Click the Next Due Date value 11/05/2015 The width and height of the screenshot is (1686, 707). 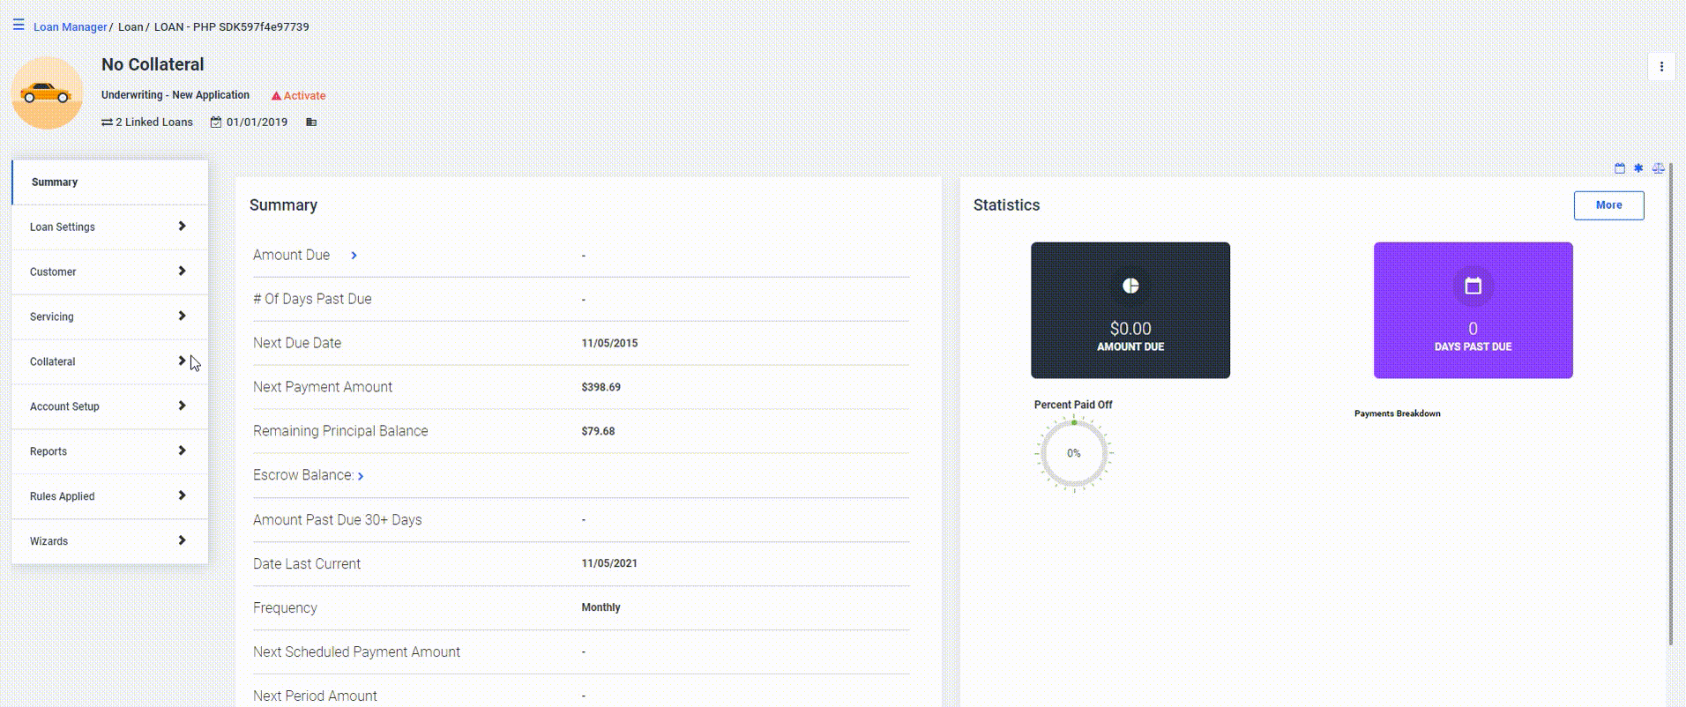(x=609, y=344)
